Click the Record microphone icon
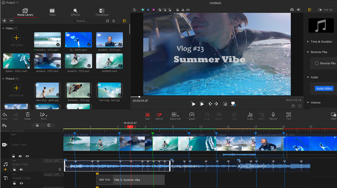This screenshot has height=188, width=337. (x=273, y=114)
